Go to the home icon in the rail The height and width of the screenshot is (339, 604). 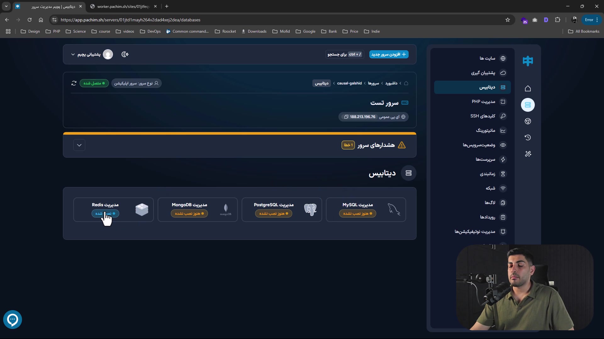[x=528, y=89]
